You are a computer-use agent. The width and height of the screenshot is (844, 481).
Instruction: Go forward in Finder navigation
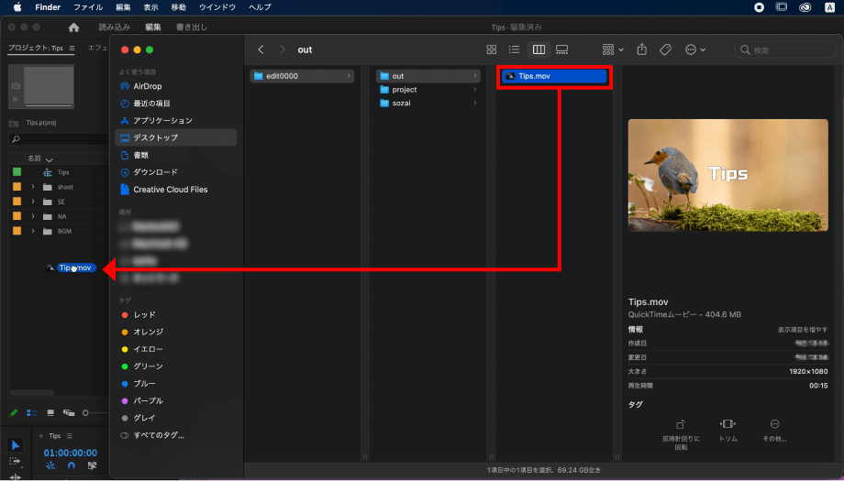(282, 49)
